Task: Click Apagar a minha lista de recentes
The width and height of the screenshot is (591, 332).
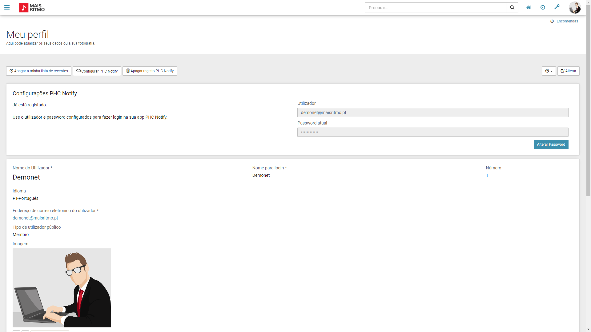Action: 39,71
